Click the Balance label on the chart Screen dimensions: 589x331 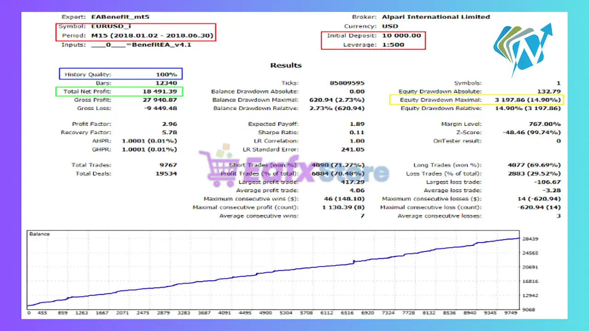[x=40, y=234]
